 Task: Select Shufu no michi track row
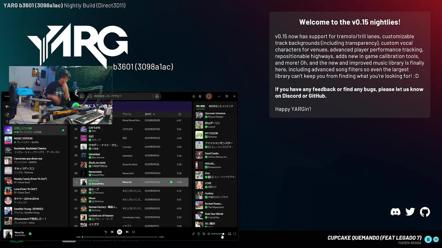(x=131, y=164)
